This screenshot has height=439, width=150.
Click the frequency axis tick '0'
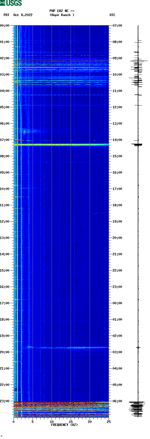14,422
